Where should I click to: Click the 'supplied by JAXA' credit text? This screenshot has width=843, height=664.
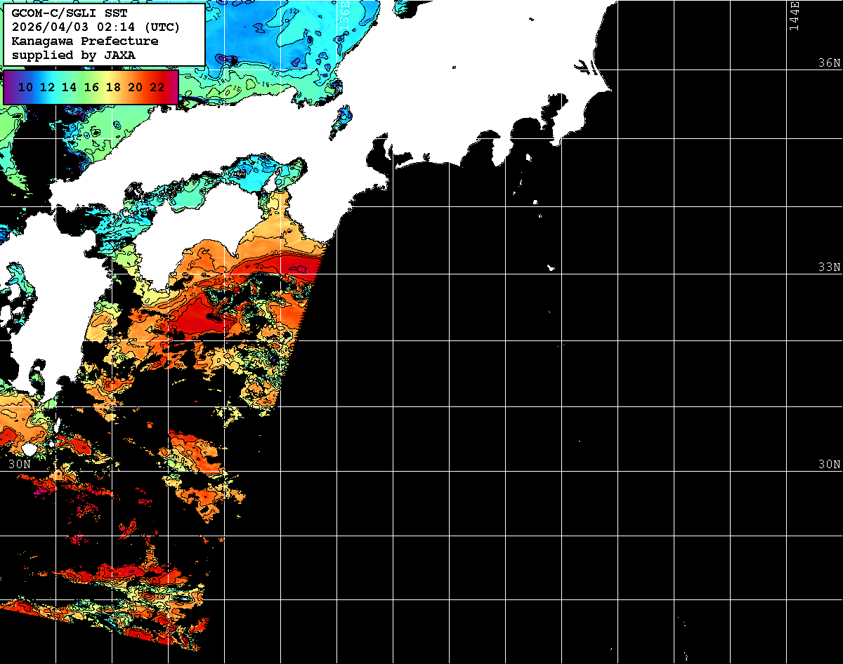(74, 55)
